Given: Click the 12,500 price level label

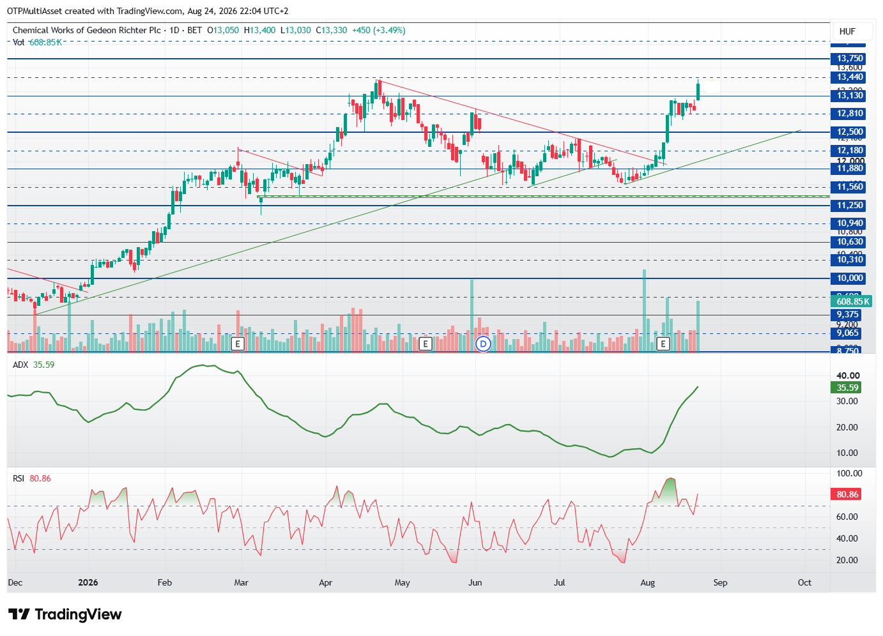Looking at the screenshot, I should pyautogui.click(x=850, y=132).
